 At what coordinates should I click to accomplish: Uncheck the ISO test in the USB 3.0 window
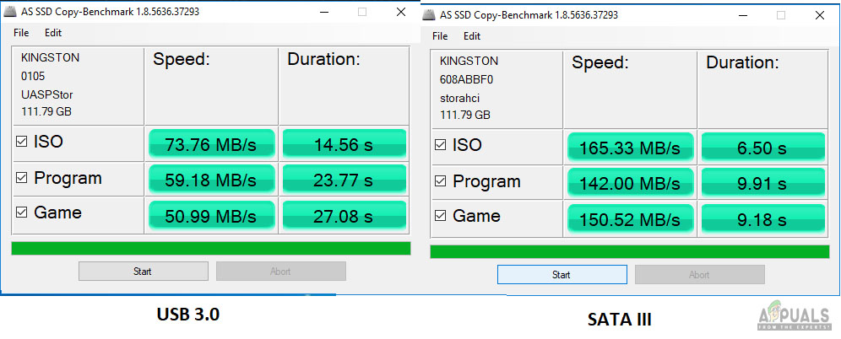[x=21, y=143]
